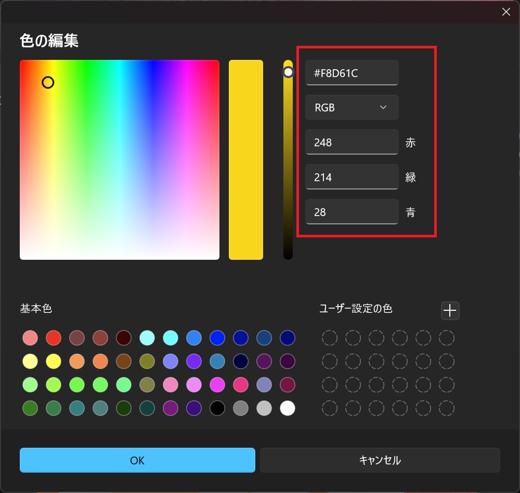Click the brightness slider handle

click(x=288, y=72)
